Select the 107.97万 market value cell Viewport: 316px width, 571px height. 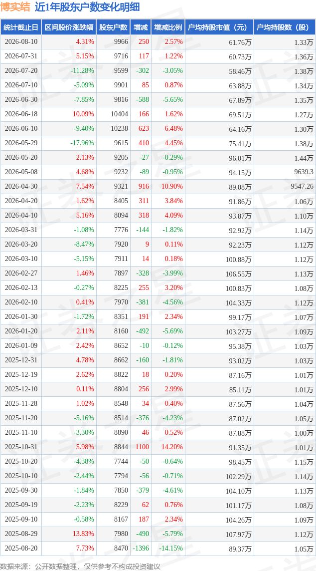(219, 534)
